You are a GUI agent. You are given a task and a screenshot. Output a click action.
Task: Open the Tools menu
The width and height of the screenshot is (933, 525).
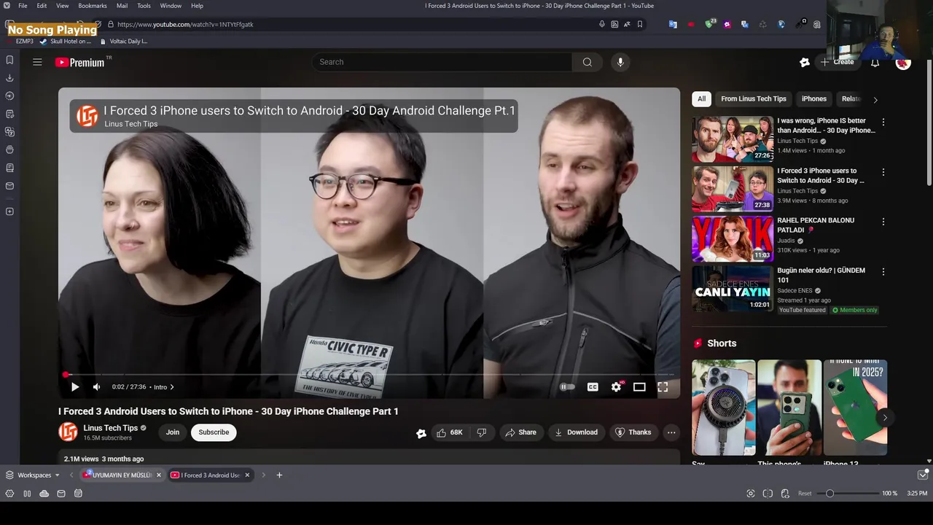(144, 6)
